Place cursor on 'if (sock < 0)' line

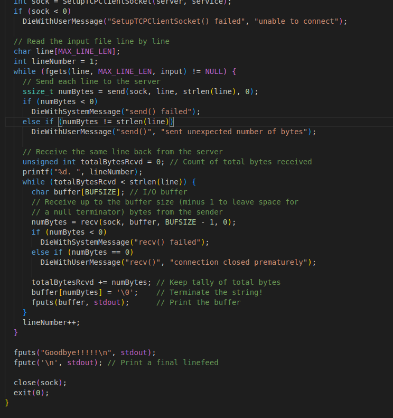coord(42,11)
